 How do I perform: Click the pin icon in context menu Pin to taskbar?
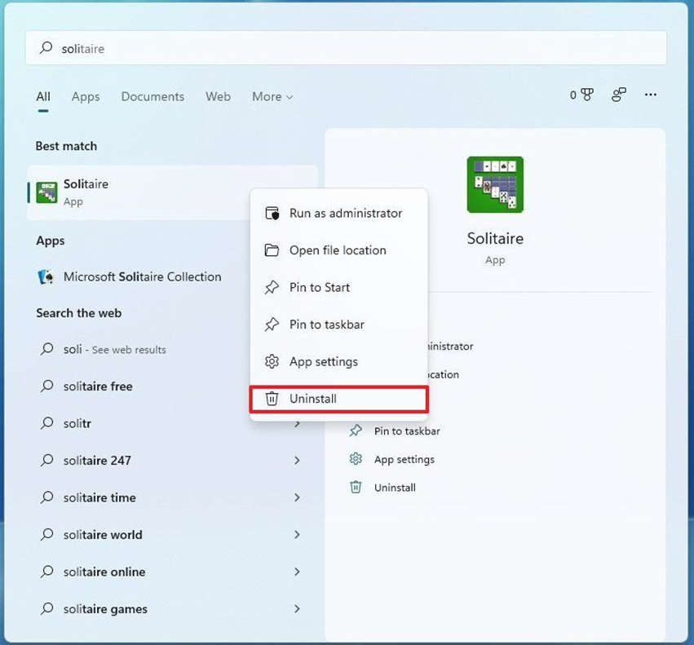tap(272, 325)
